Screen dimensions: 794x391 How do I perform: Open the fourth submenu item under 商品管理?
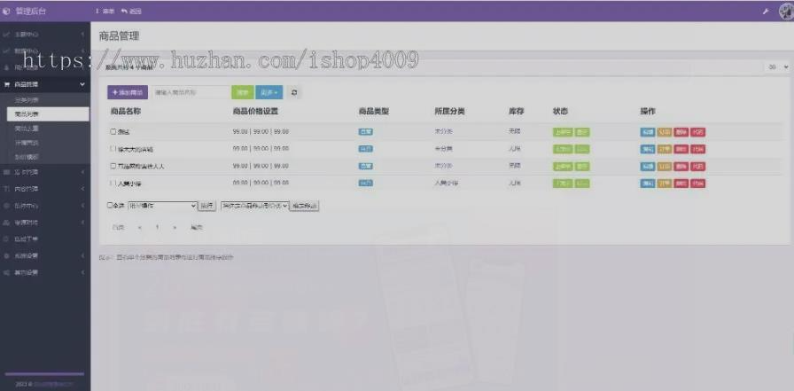tap(48, 143)
